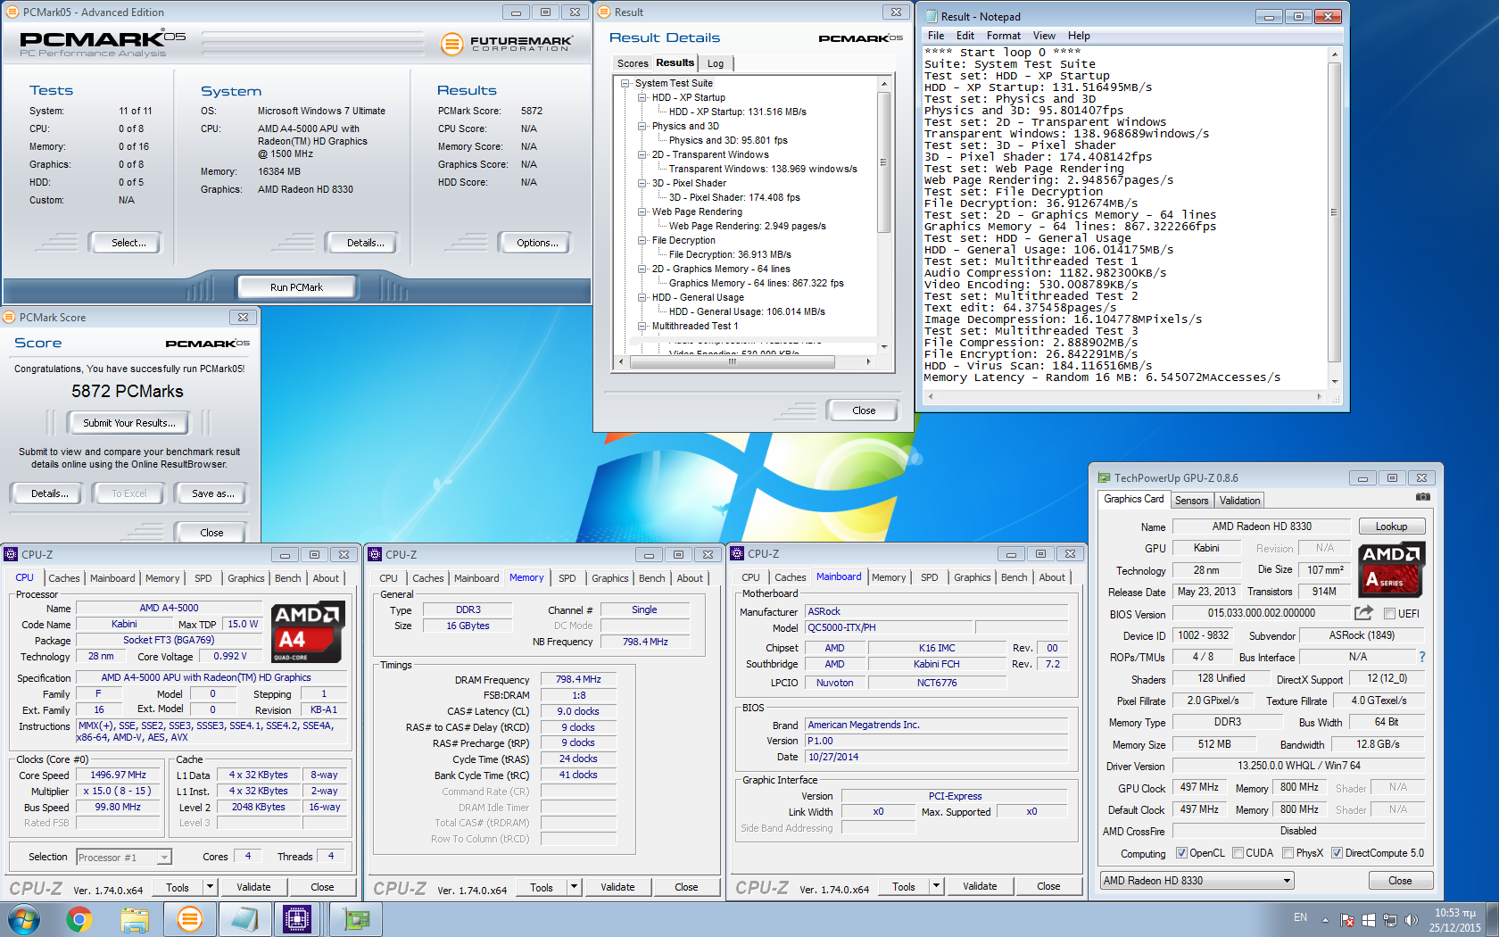Click the Bus Interface question mark icon

(x=1422, y=657)
